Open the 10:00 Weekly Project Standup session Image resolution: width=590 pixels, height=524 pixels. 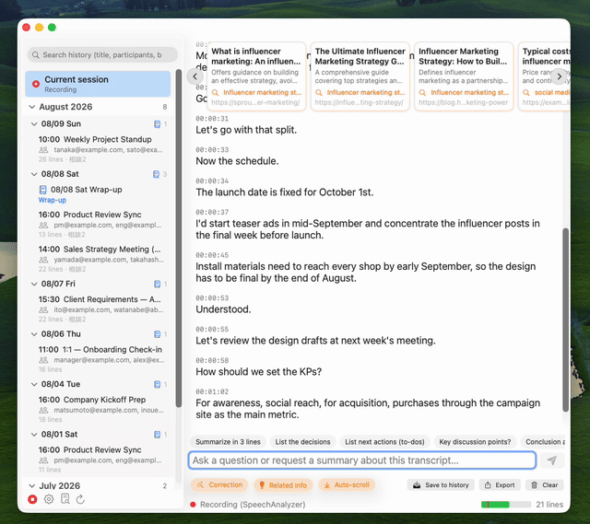pyautogui.click(x=100, y=149)
